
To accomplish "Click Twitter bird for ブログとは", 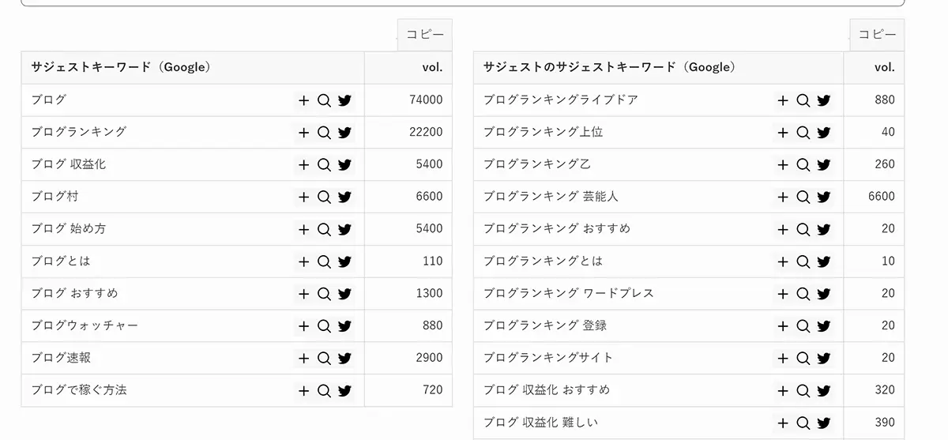I will 344,262.
